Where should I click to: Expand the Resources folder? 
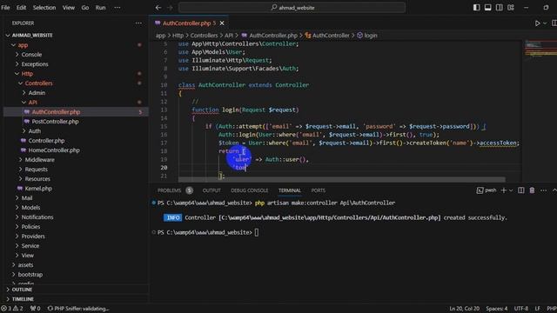coord(37,179)
